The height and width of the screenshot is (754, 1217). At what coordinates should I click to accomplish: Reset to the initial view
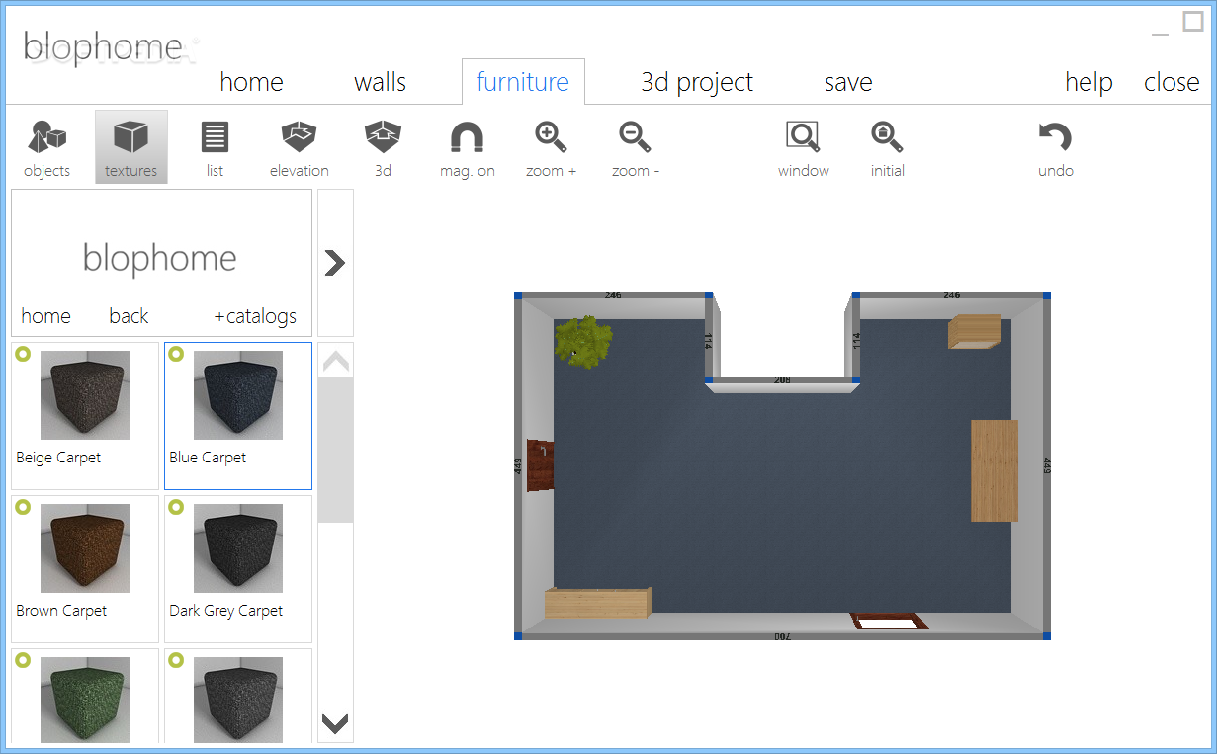pos(887,147)
